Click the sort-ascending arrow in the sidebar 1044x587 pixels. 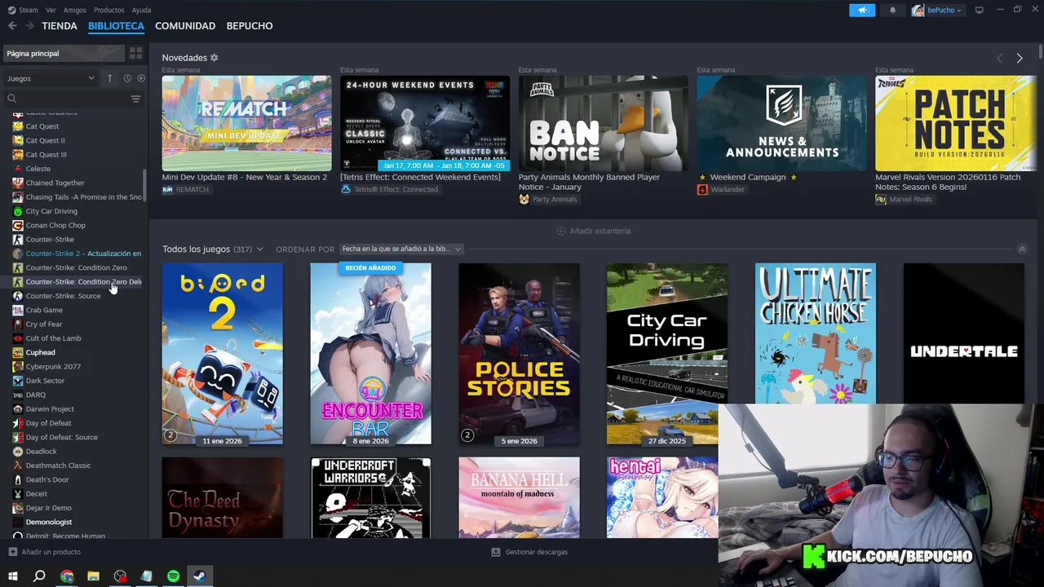coord(109,78)
